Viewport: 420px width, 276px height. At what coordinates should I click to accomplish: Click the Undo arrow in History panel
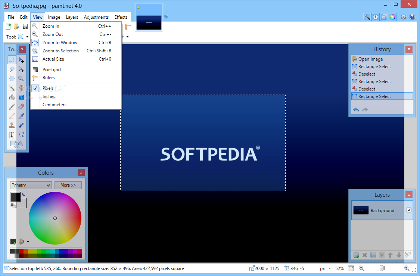coord(356,110)
